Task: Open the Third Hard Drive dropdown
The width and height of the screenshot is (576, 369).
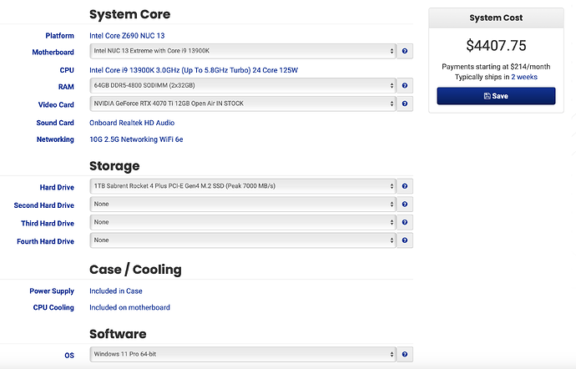Action: (x=243, y=222)
